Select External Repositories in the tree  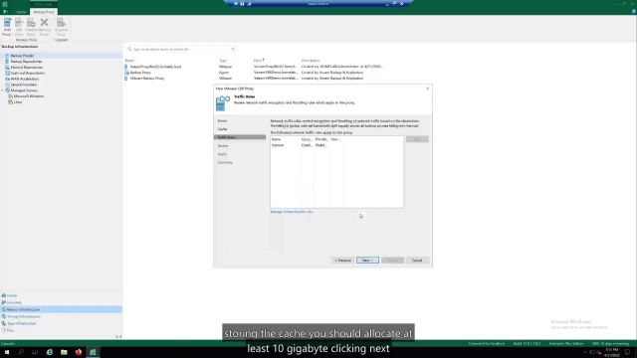[x=27, y=67]
